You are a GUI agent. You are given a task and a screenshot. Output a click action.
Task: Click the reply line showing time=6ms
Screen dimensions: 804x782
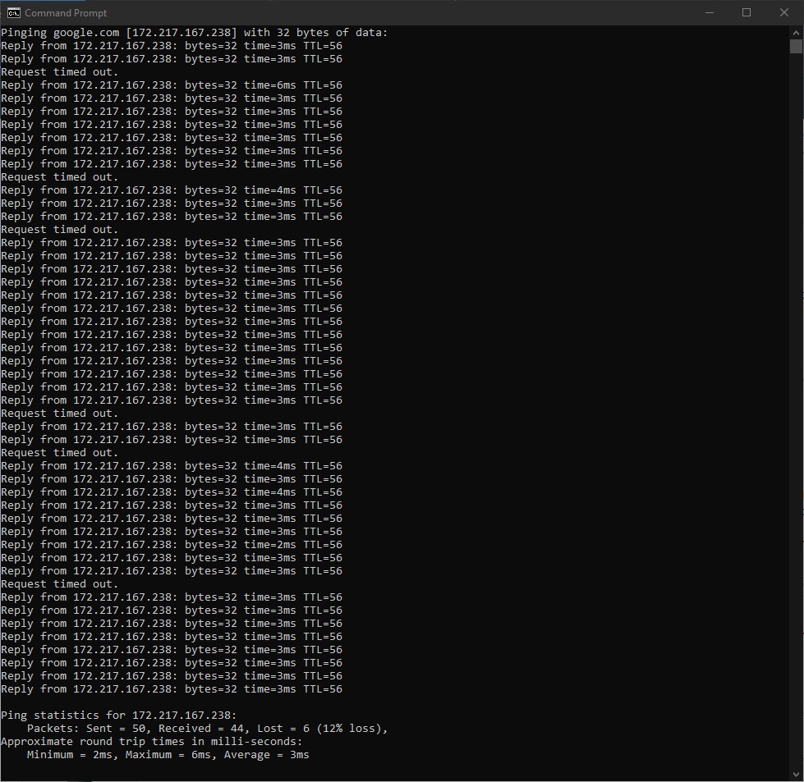(171, 85)
